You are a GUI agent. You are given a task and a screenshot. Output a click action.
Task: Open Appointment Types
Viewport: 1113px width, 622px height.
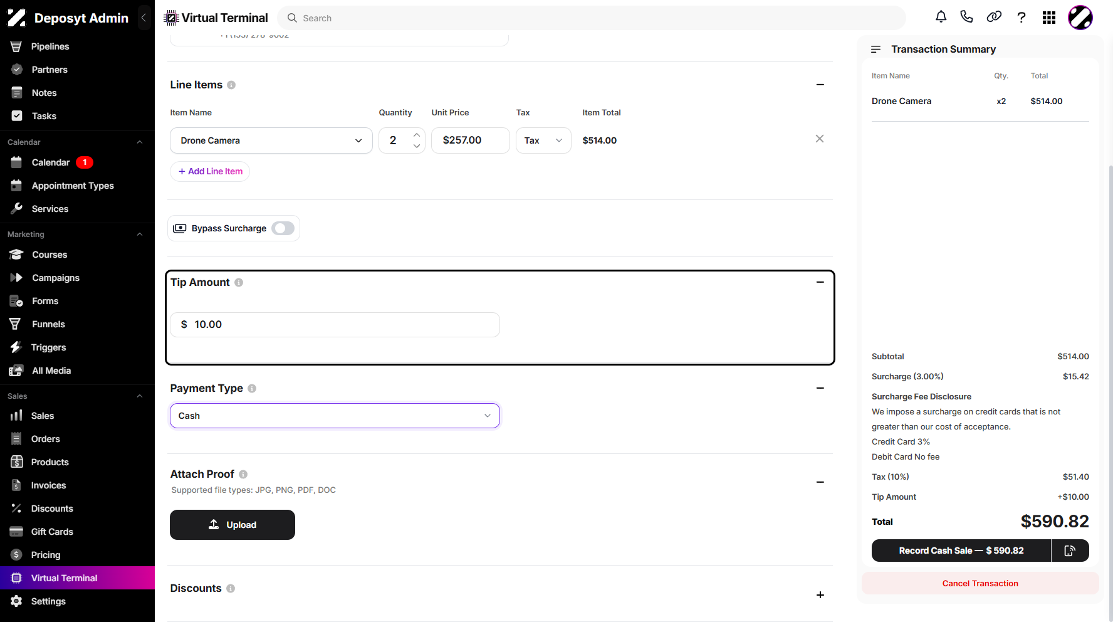tap(77, 186)
